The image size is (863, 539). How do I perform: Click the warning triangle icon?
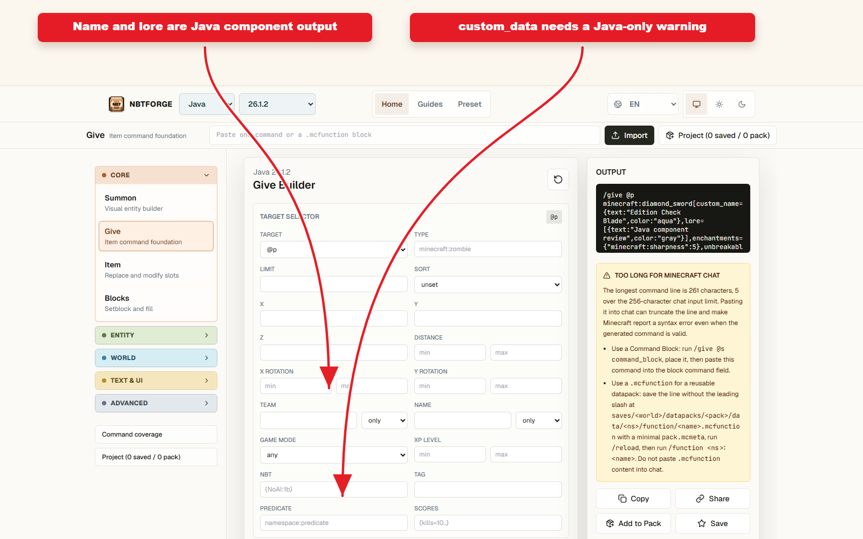tap(607, 275)
